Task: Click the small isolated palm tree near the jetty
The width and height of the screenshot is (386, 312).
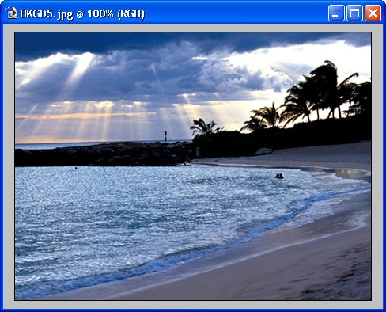Action: click(x=205, y=127)
